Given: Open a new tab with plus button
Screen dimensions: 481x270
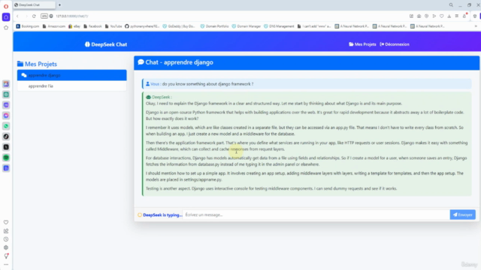Looking at the screenshot, I should pyautogui.click(x=59, y=5).
